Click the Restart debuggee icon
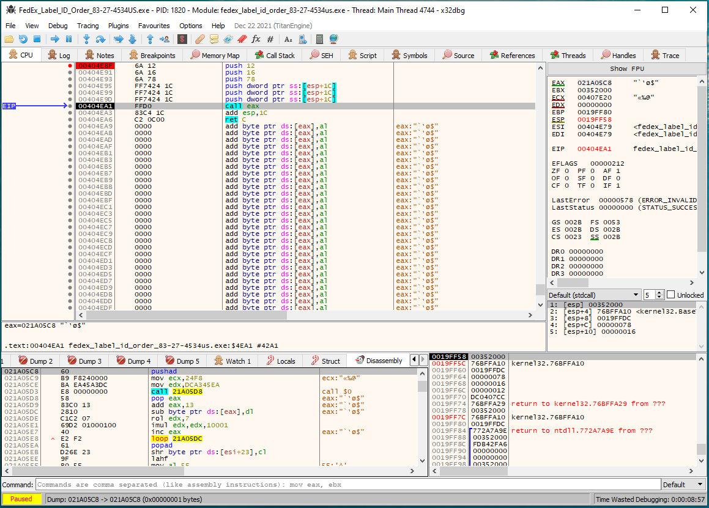Image resolution: width=709 pixels, height=508 pixels. (23, 39)
